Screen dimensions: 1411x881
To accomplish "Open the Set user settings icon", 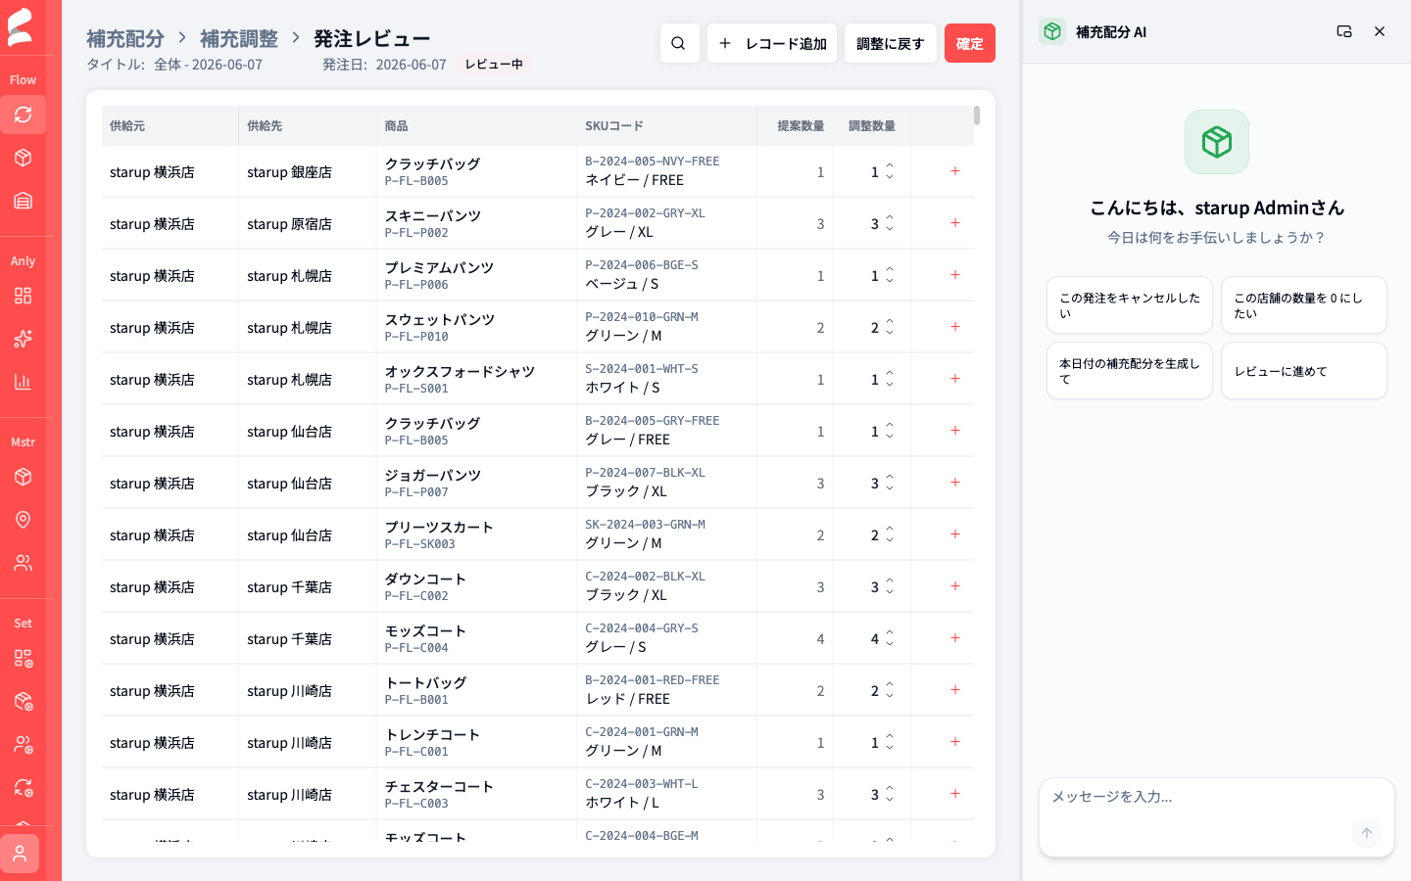I will (23, 744).
